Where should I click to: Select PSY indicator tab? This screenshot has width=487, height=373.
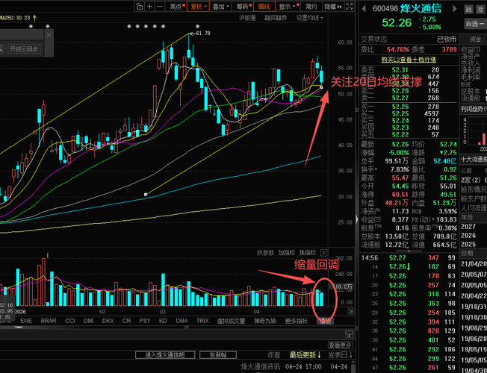tap(145, 321)
